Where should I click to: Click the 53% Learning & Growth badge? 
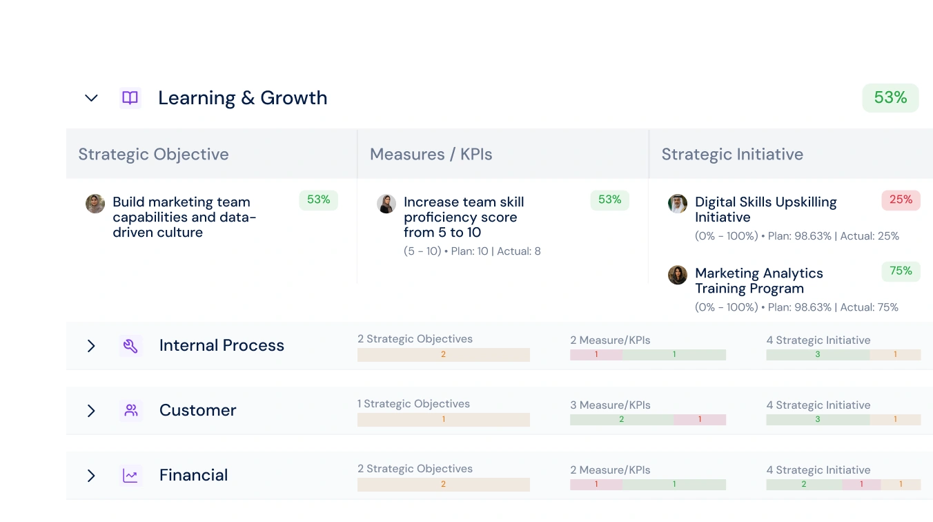(x=890, y=98)
